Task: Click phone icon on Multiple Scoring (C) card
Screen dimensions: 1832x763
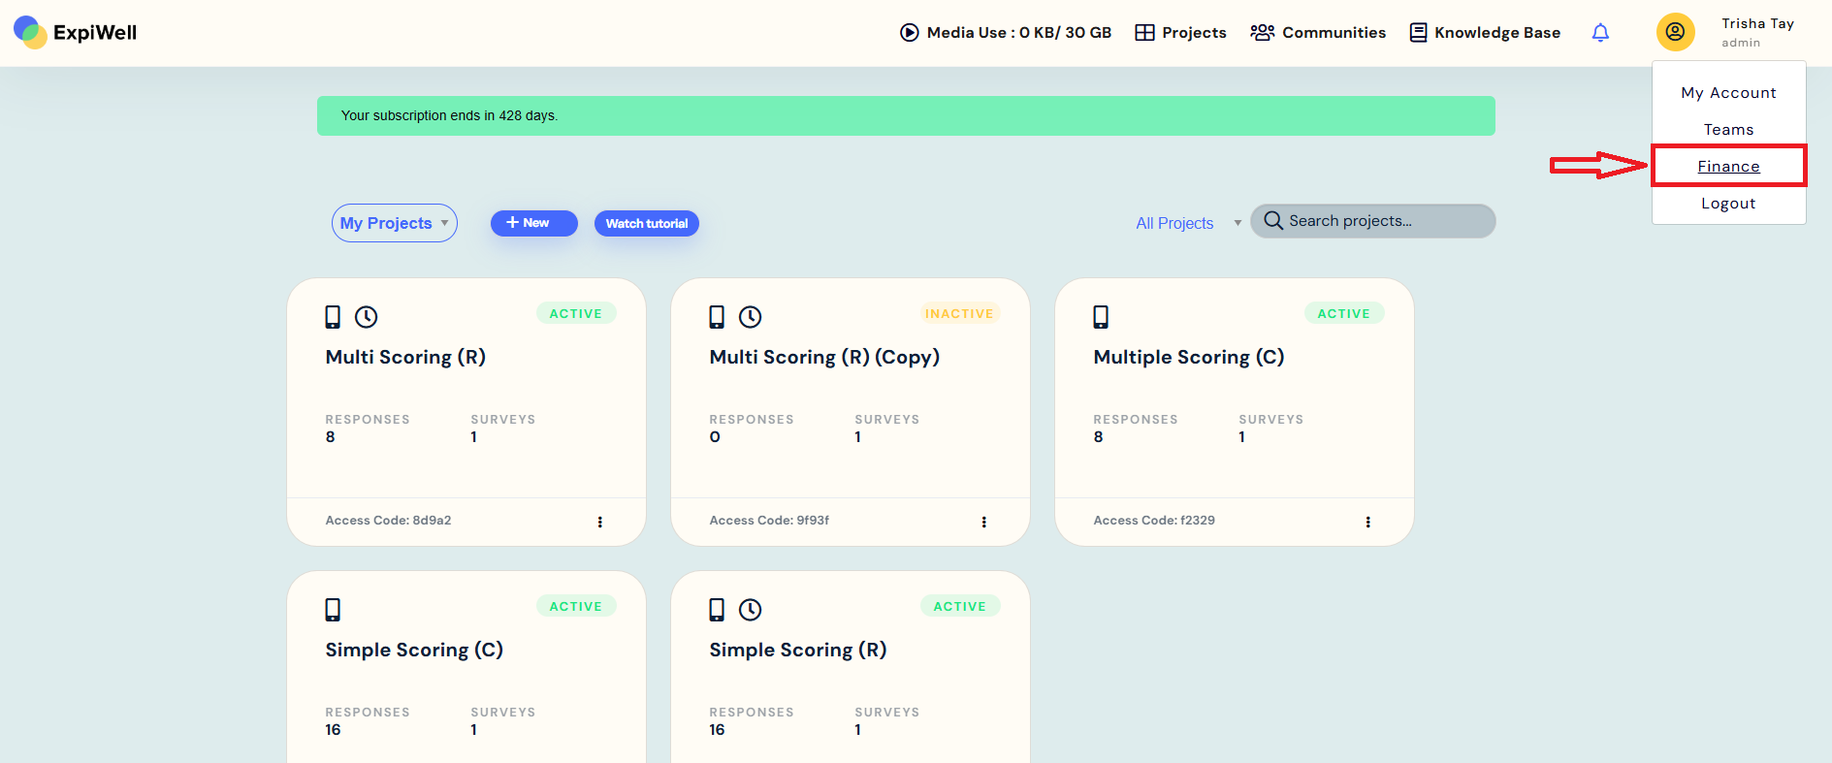Action: (1101, 317)
